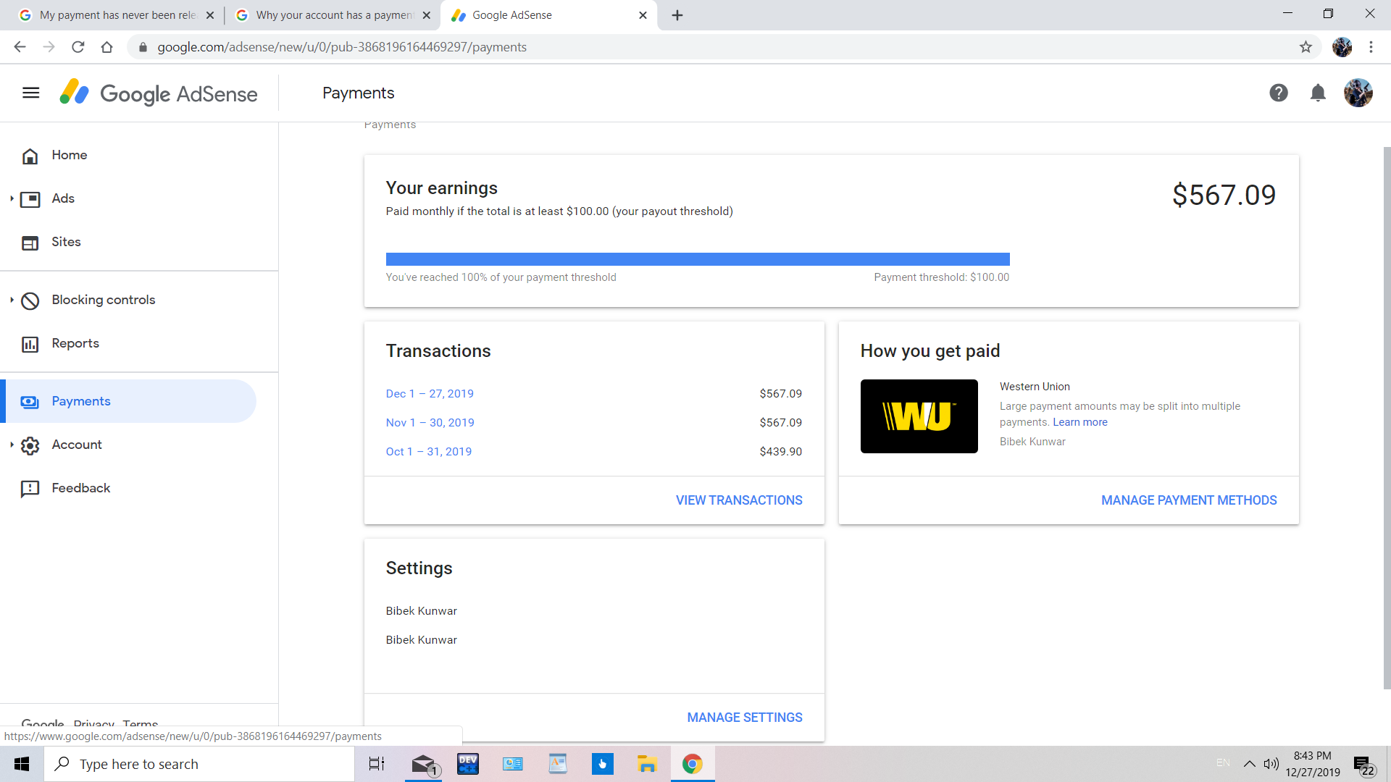Switch to 'Why your account has a payment' tab
The image size is (1391, 782).
pyautogui.click(x=332, y=15)
